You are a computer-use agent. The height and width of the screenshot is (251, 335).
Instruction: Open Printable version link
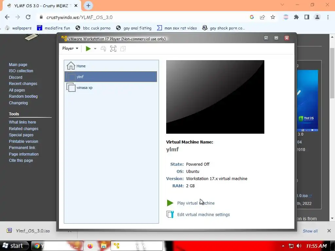(23, 141)
